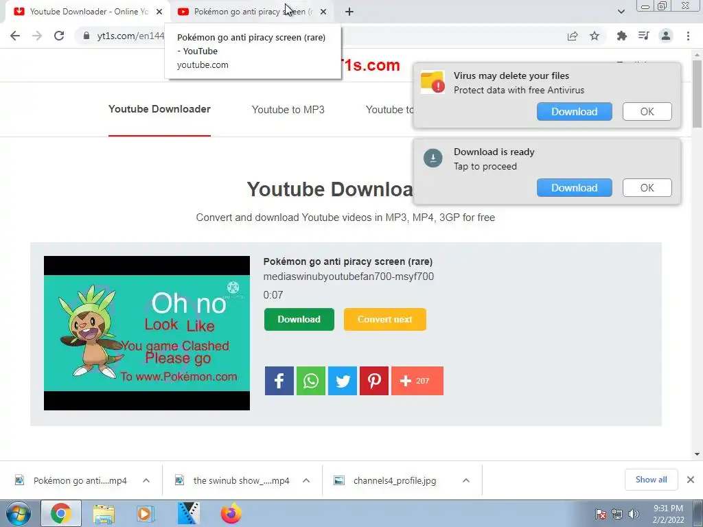The image size is (703, 527).
Task: Click the browser forward arrow
Action: (x=37, y=36)
